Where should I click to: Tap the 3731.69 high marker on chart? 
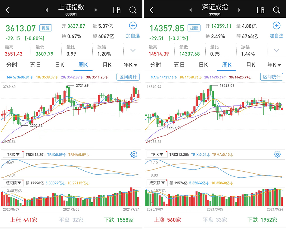[x=82, y=86]
